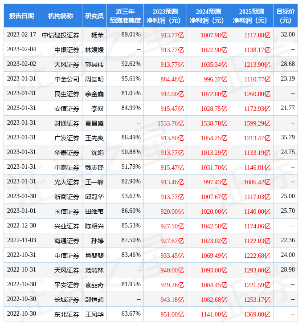Click researcher name 范清林
This screenshot has width=298, height=325.
(x=94, y=271)
